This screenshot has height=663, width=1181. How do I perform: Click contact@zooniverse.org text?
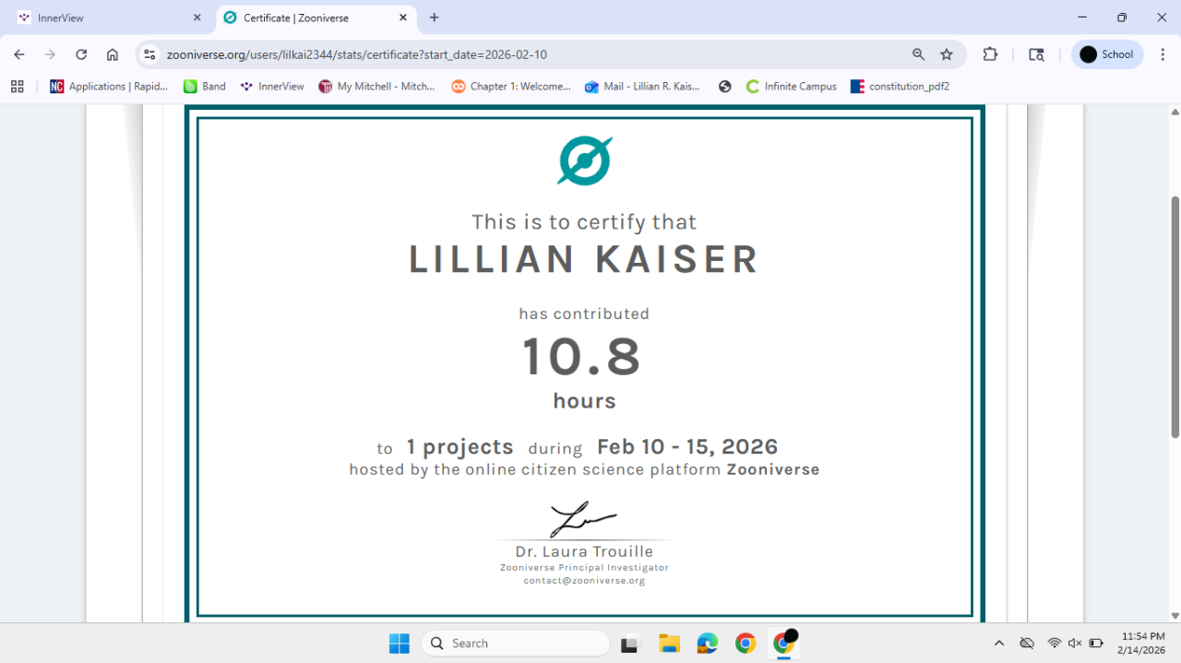point(584,581)
